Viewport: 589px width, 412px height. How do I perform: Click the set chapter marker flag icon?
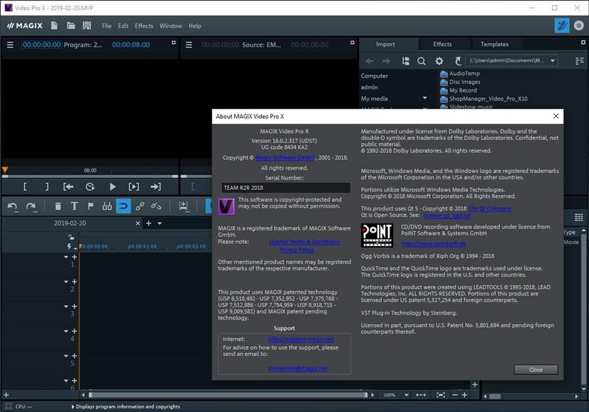pos(90,206)
